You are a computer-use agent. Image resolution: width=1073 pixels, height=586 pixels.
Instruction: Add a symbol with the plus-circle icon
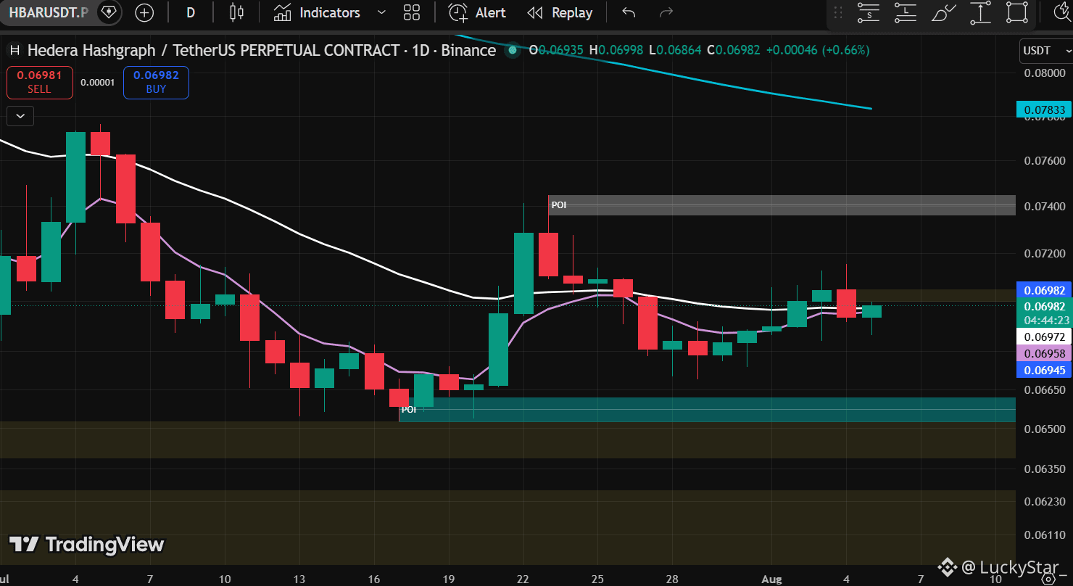[x=144, y=12]
